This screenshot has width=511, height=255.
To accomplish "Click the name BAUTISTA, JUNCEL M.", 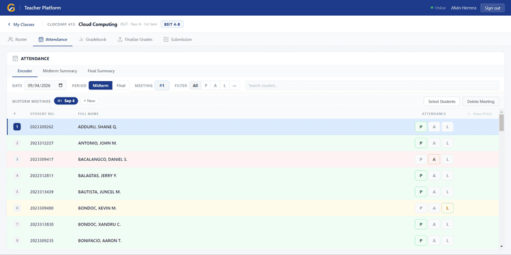I will click(x=99, y=192).
